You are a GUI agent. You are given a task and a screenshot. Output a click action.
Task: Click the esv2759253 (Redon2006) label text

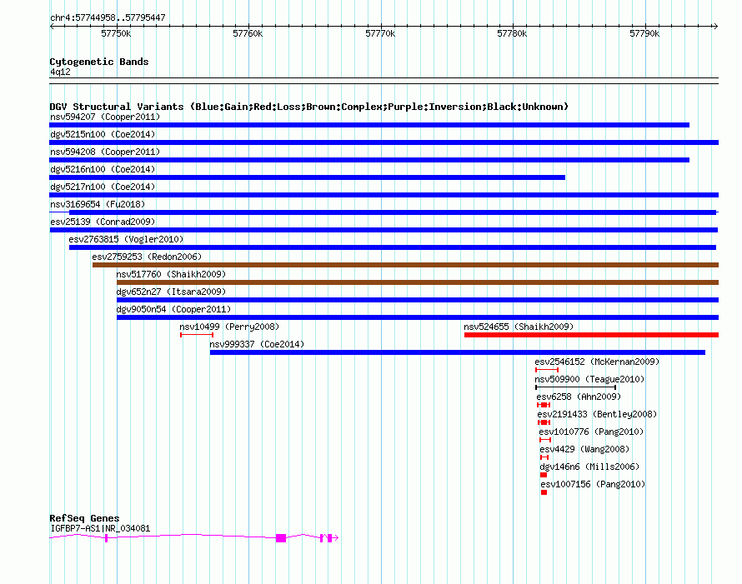point(147,257)
